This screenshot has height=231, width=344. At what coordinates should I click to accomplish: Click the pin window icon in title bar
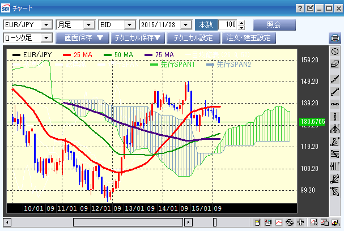point(310,8)
